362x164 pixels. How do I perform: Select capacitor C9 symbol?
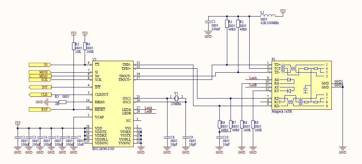tap(186, 137)
